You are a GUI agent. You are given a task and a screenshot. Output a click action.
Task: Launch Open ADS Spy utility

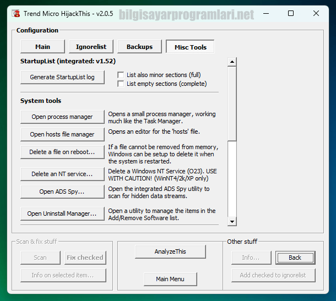click(62, 191)
